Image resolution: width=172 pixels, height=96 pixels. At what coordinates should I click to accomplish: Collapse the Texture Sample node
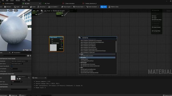63,37
